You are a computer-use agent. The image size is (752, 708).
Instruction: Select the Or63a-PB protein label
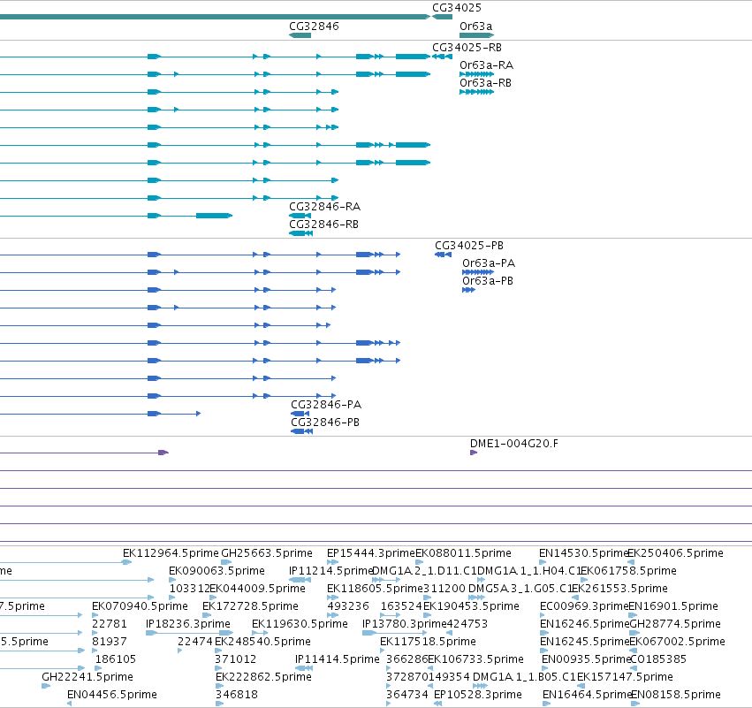[x=488, y=281]
